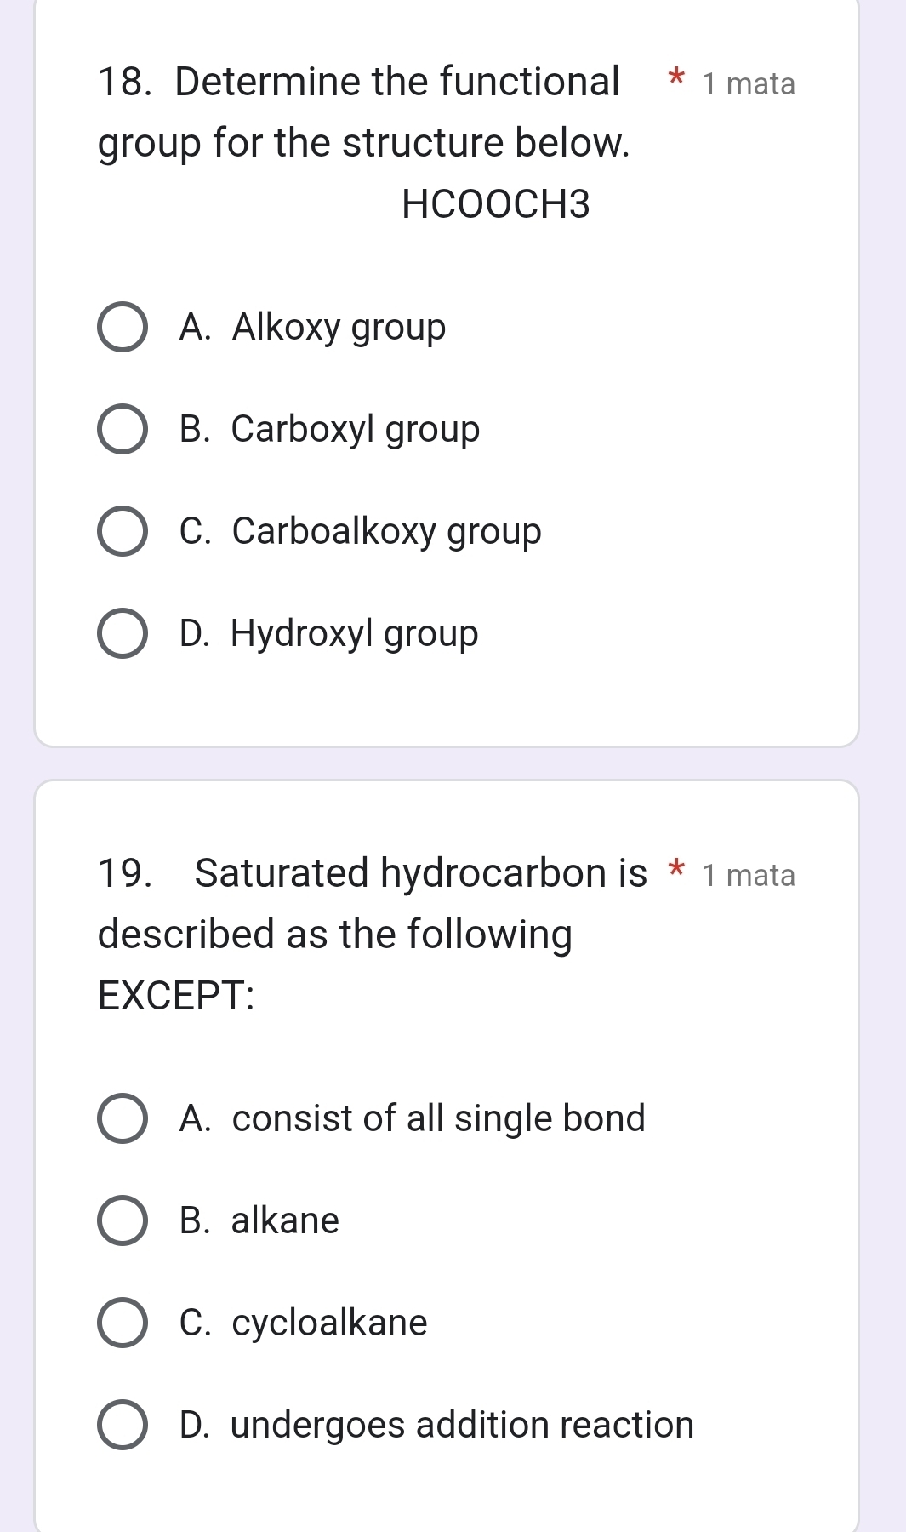Select the alkane radio button
The height and width of the screenshot is (1532, 906).
pos(123,1220)
